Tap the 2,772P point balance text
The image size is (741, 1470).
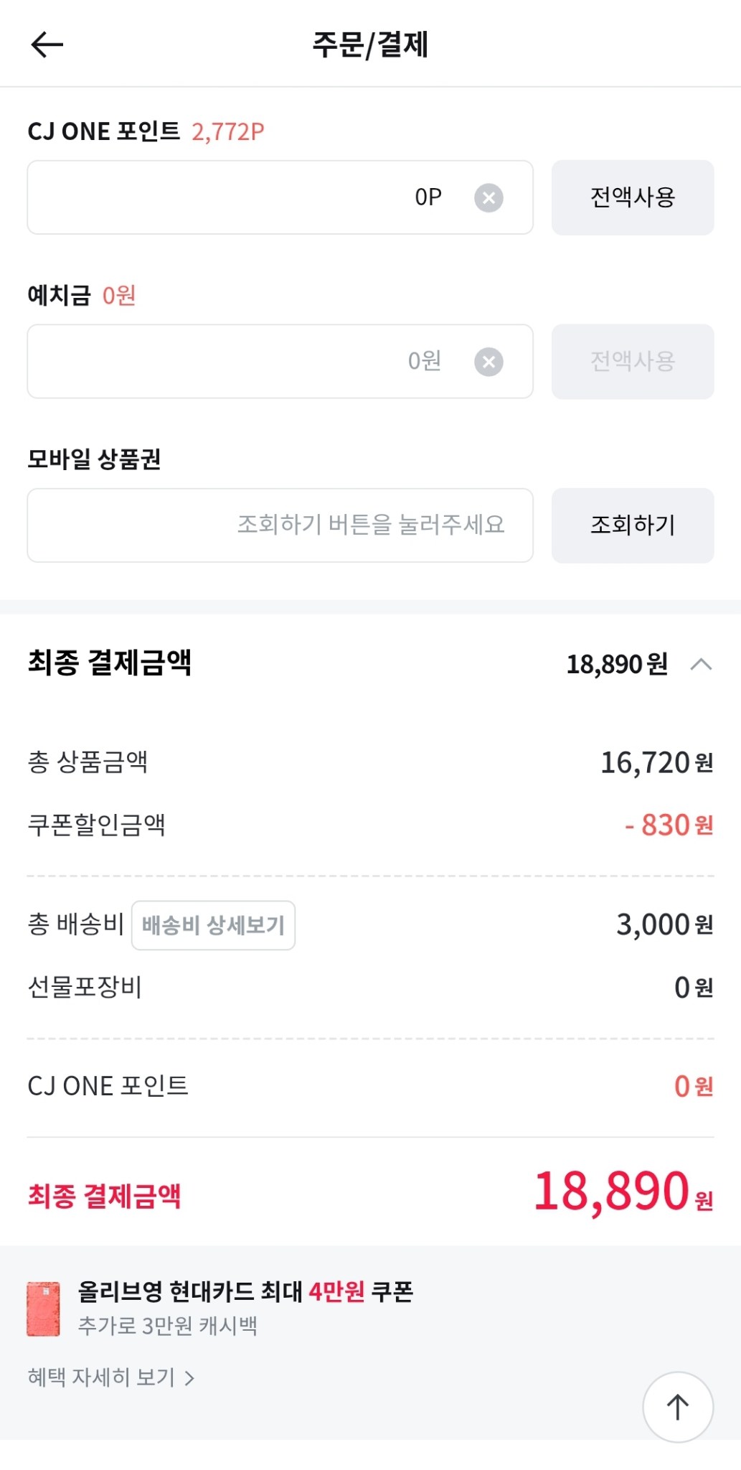pos(227,132)
